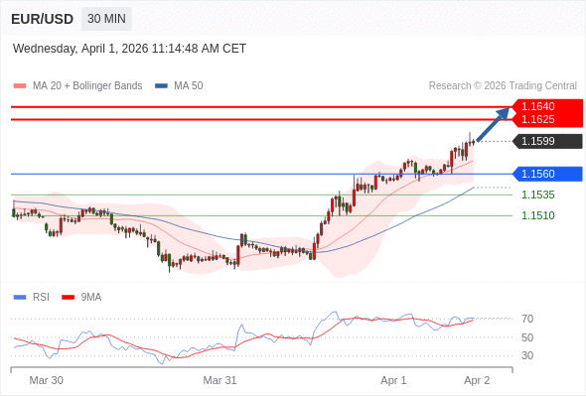Select the 1.1640 resistance price tag
586x397 pixels.
546,106
